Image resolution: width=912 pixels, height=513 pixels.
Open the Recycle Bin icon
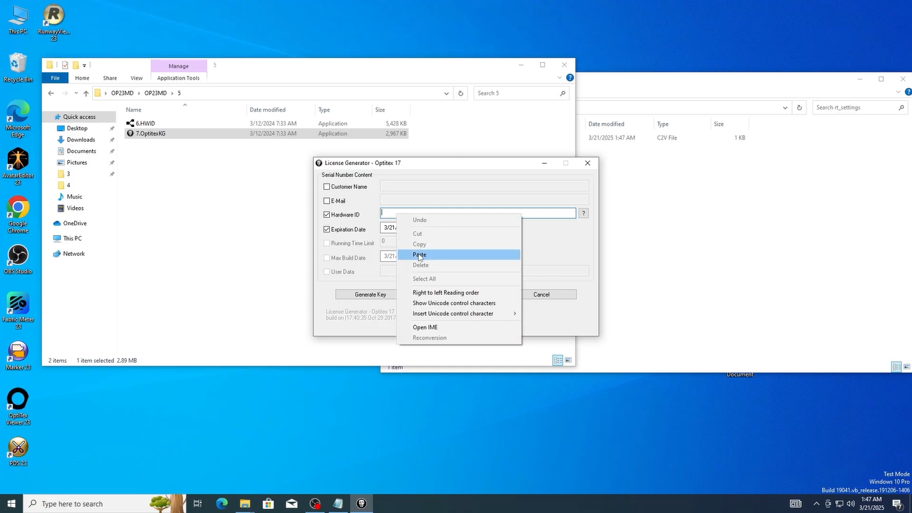coord(18,64)
